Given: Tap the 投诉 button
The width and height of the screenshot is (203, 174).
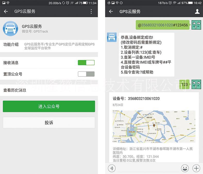Looking at the screenshot, I should point(49,123).
